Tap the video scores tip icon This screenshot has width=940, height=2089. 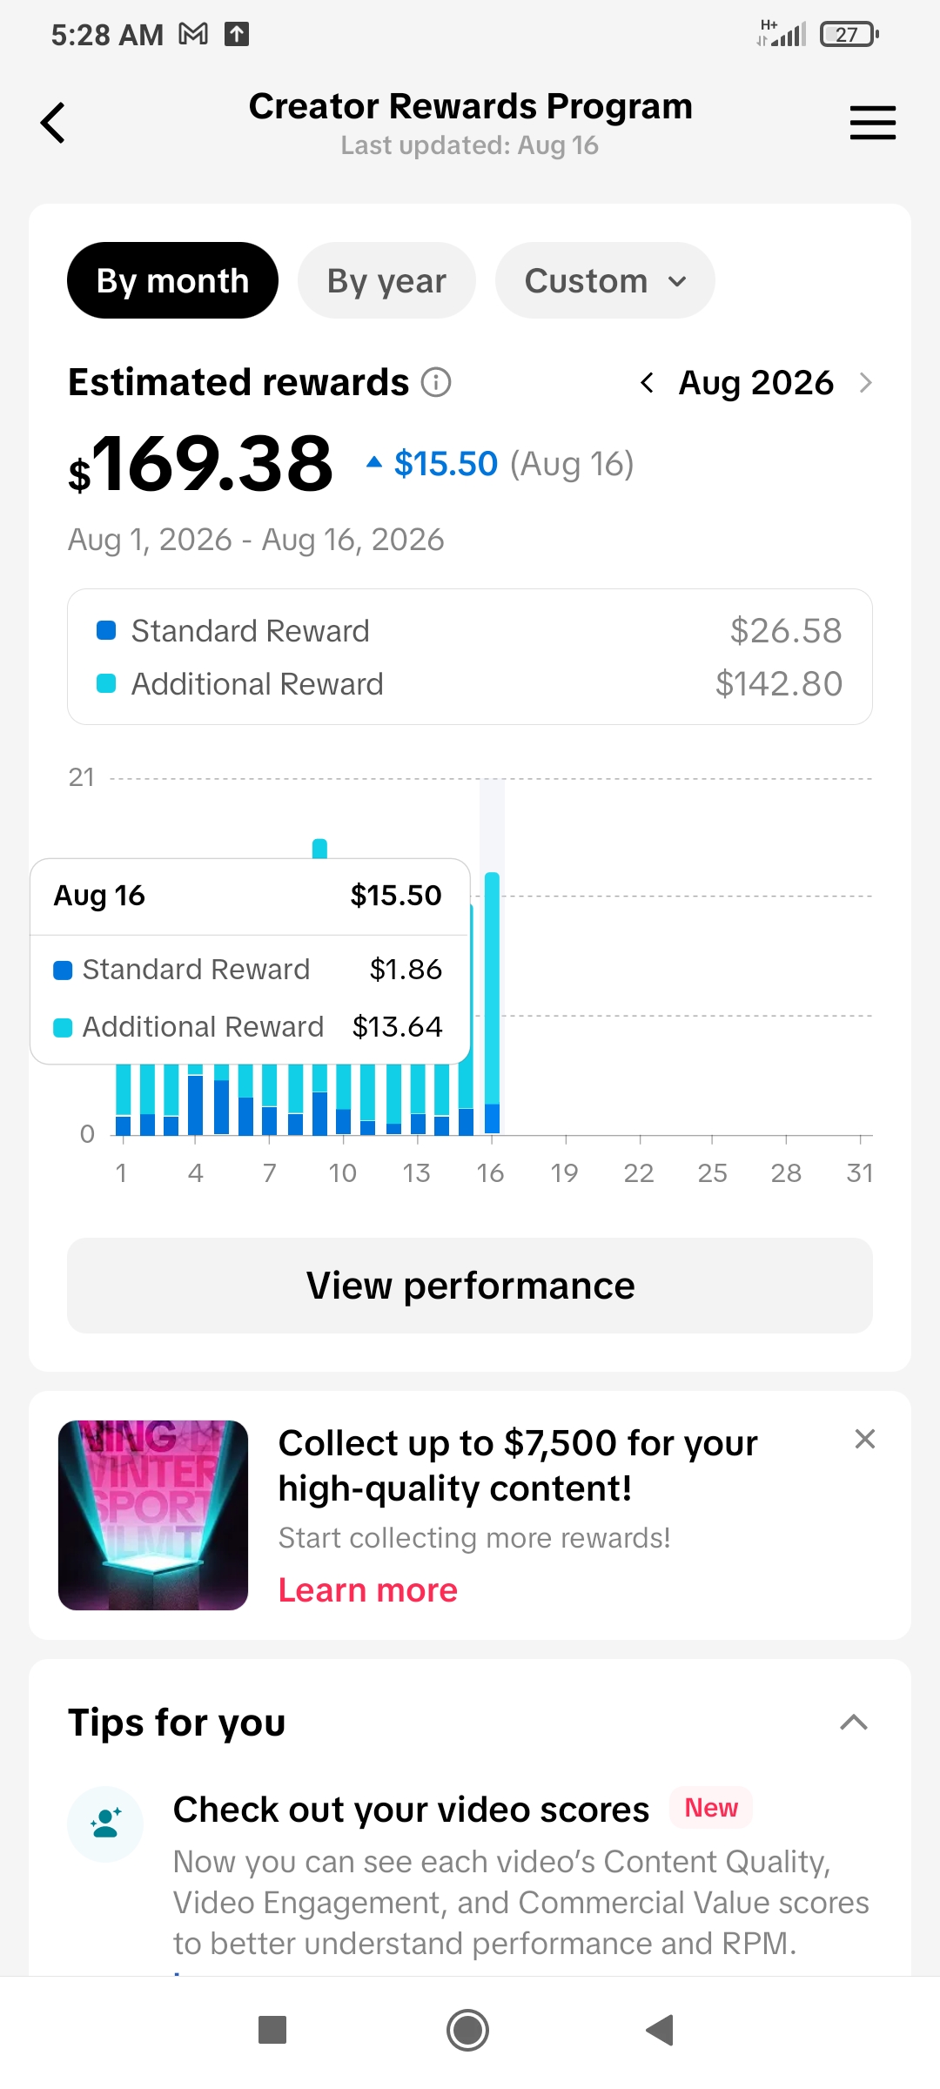(x=105, y=1824)
